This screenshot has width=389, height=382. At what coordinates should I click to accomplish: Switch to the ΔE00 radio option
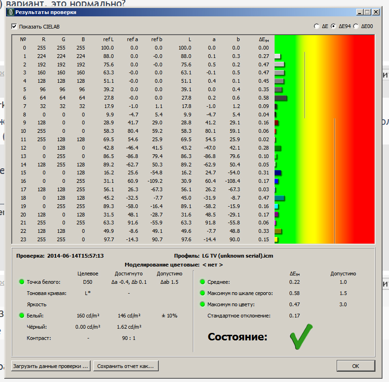click(356, 27)
